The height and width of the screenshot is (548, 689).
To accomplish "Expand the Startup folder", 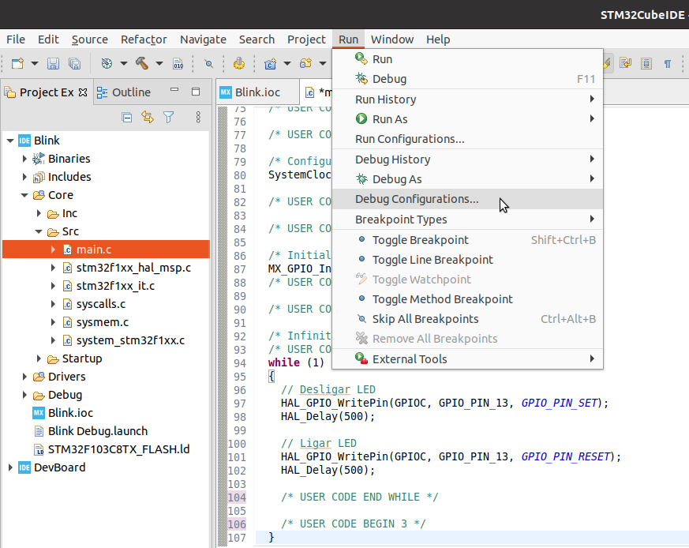I will (39, 358).
